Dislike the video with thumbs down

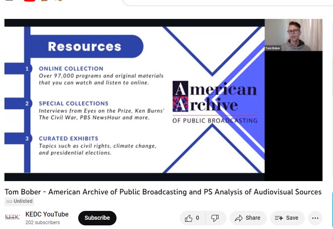pyautogui.click(x=215, y=218)
